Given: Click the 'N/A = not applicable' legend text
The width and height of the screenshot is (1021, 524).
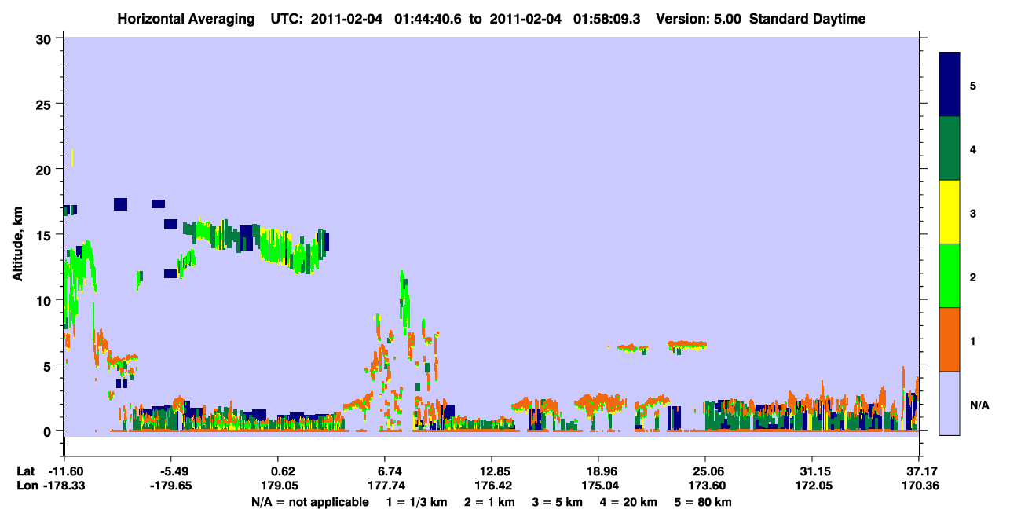Looking at the screenshot, I should pos(309,502).
